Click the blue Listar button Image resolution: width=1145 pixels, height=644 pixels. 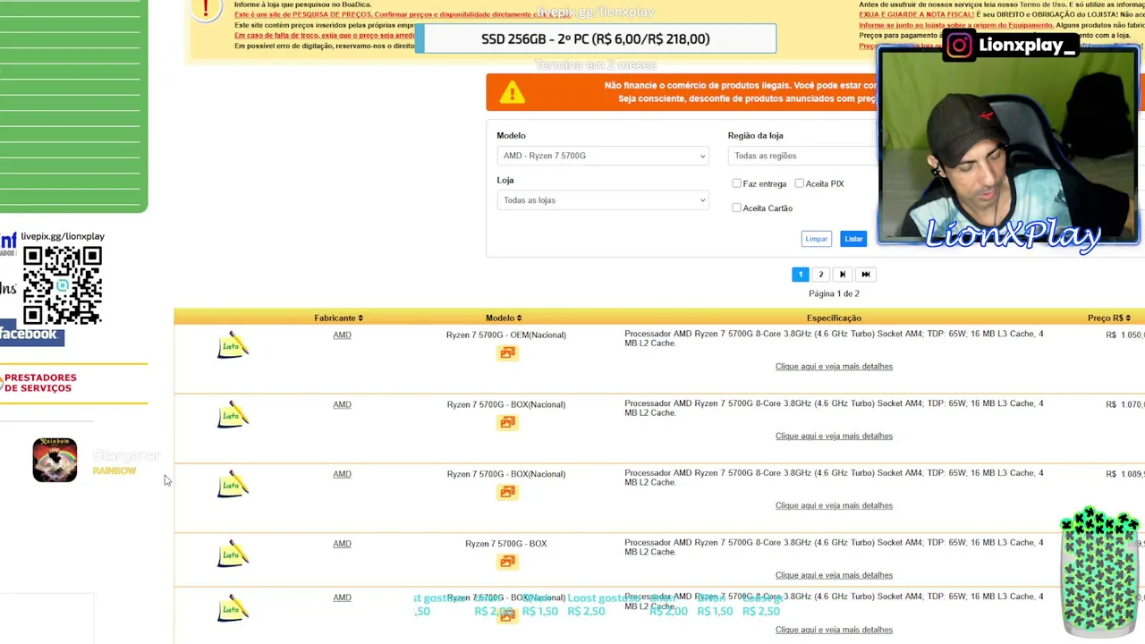pyautogui.click(x=853, y=239)
